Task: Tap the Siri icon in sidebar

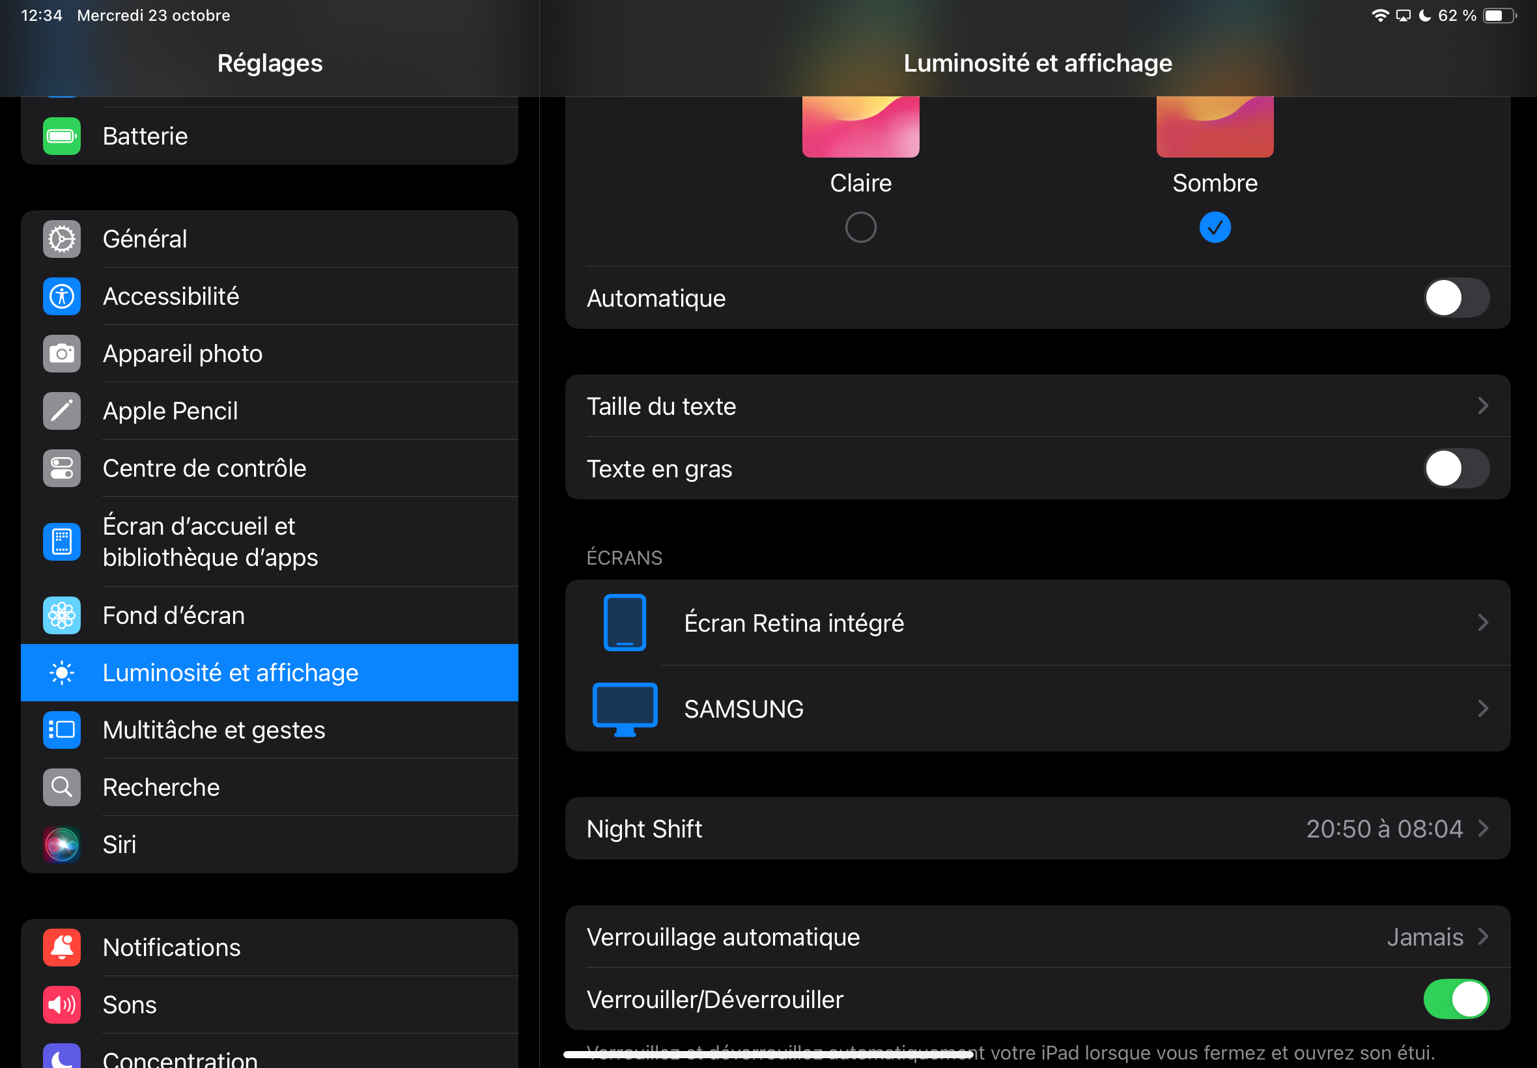Action: pos(62,845)
